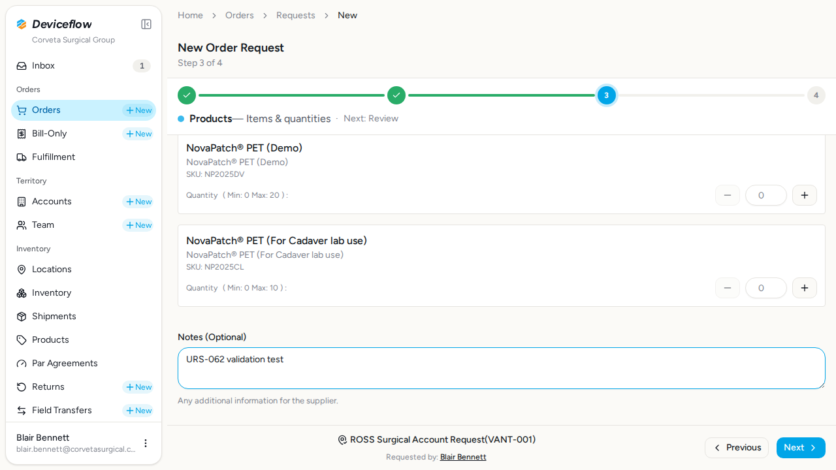Click New button next to Accounts
836x470 pixels.
pyautogui.click(x=138, y=202)
